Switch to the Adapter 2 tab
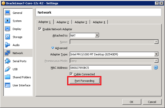This screenshot has width=165, height=108. pyautogui.click(x=63, y=22)
